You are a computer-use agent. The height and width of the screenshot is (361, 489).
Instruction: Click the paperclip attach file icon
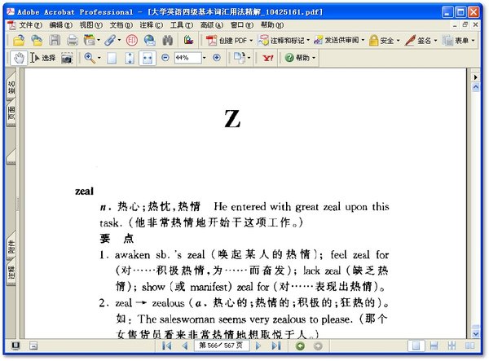[110, 40]
